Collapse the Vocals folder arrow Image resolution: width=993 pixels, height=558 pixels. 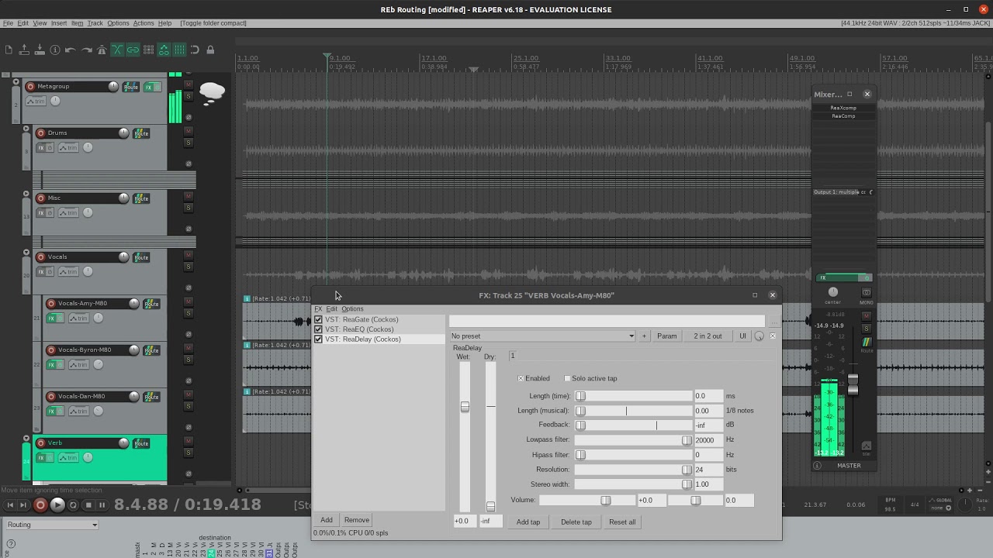click(x=26, y=253)
